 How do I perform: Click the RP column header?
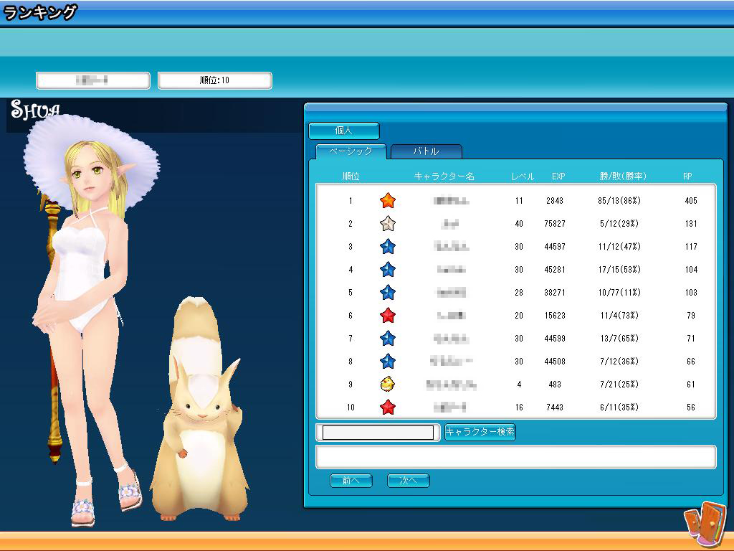(687, 176)
